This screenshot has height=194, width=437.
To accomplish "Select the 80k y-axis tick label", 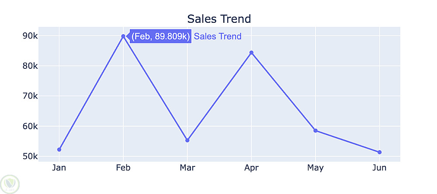I will [x=31, y=66].
